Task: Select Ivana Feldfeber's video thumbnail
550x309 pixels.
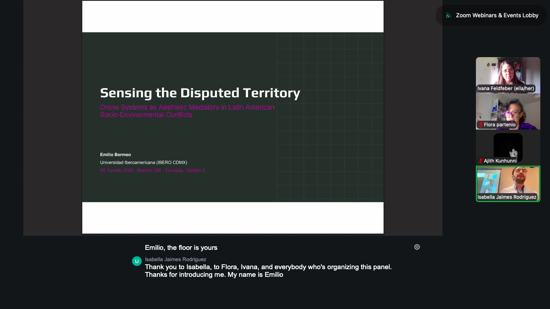Action: [x=508, y=75]
